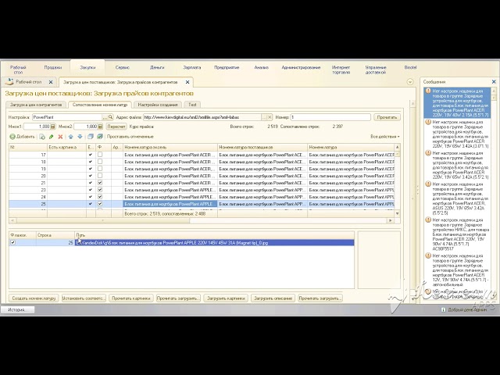Open calculator icon for Множ2 field
Viewport: 500px width, 375px height.
[100, 127]
